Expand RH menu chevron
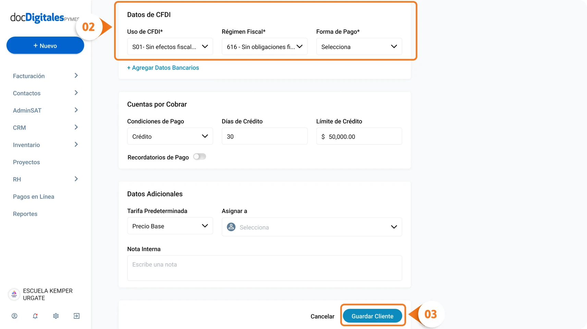 click(x=76, y=179)
